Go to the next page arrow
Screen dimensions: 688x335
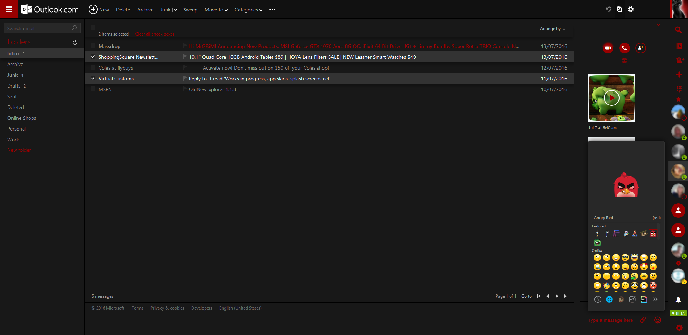click(557, 296)
